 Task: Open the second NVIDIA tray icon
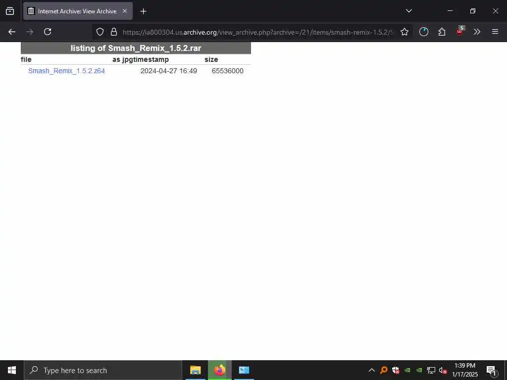[x=419, y=370]
